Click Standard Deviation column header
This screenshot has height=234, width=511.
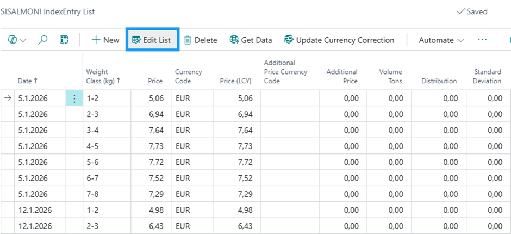pyautogui.click(x=488, y=76)
